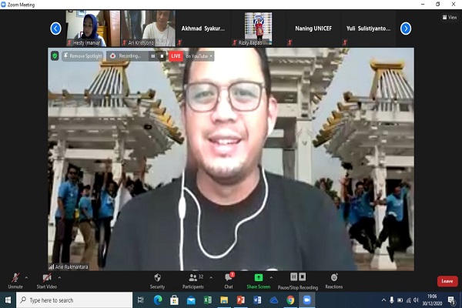Open the Chat panel
This screenshot has width=462, height=308.
[229, 278]
